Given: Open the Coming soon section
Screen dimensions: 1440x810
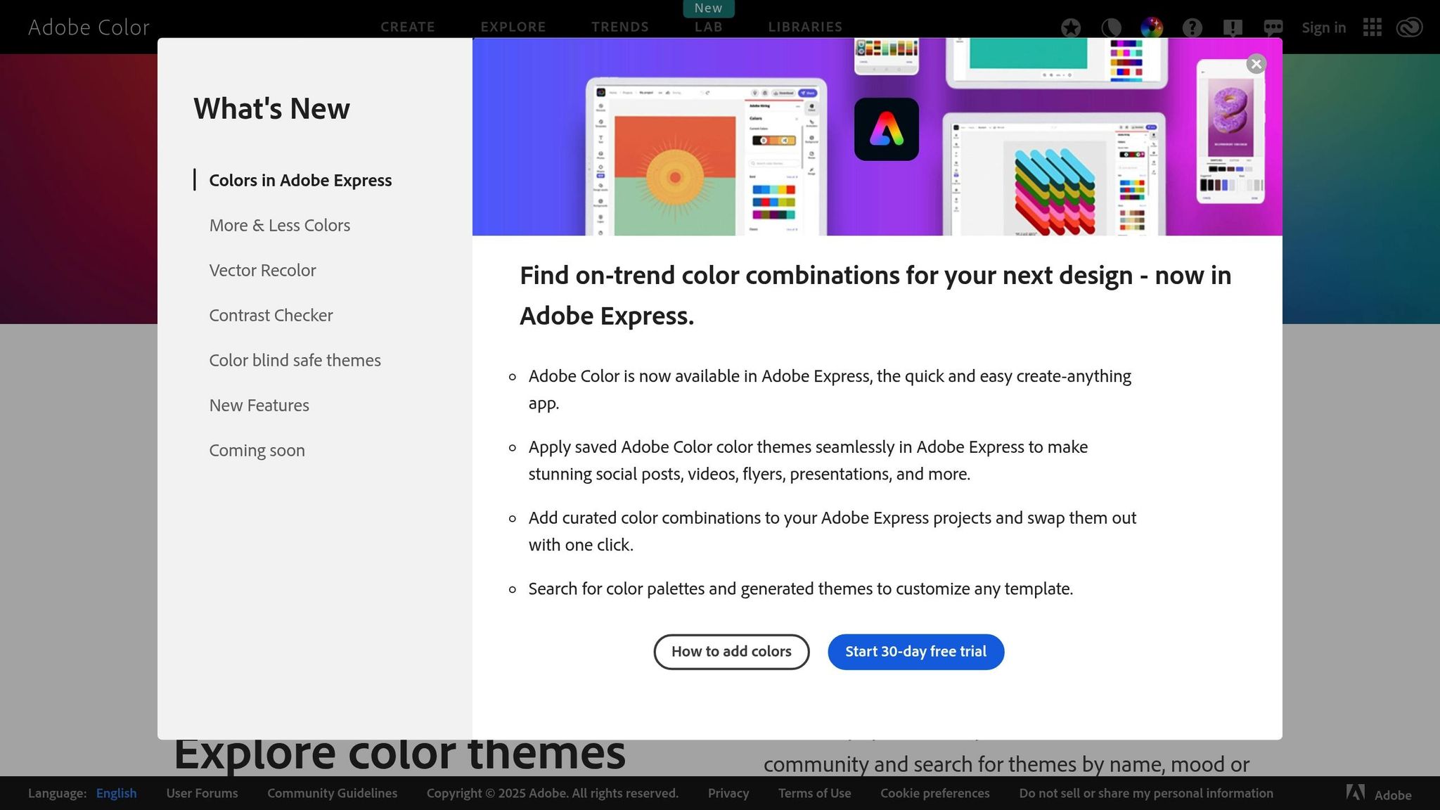Looking at the screenshot, I should (257, 450).
